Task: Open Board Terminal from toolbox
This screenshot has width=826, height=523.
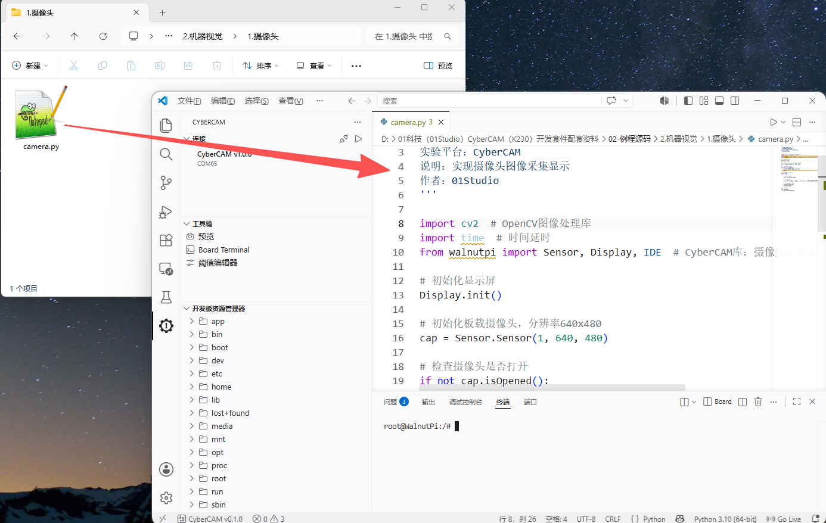Action: coord(223,250)
